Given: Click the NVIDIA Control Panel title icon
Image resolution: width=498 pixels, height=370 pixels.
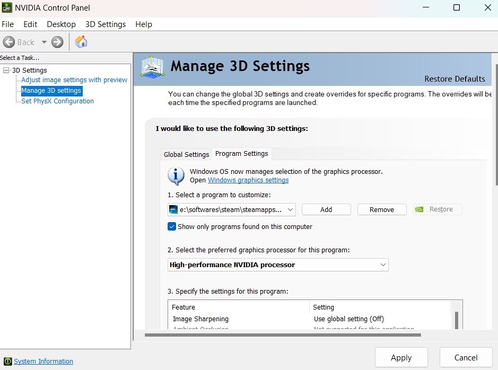Looking at the screenshot, I should tap(7, 7).
